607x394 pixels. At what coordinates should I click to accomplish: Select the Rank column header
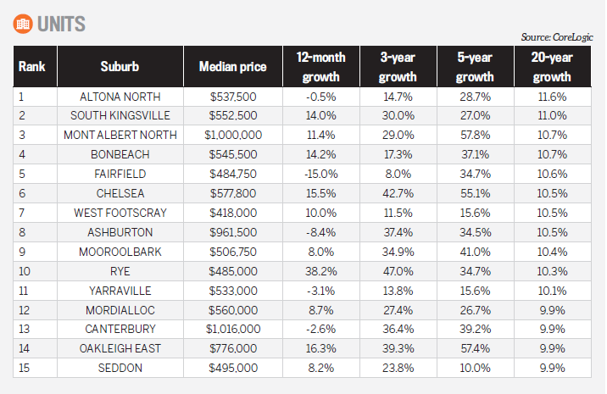pos(32,66)
